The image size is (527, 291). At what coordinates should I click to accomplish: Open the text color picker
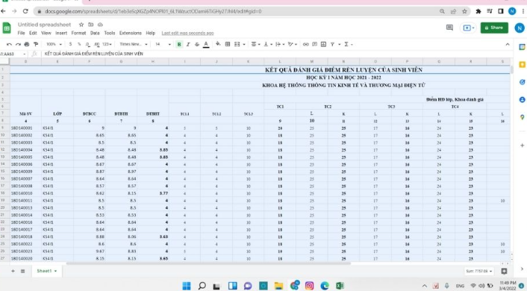pos(206,44)
